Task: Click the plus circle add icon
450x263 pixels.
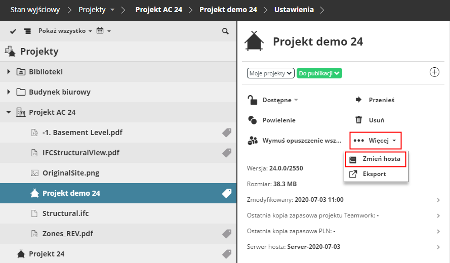Action: tap(434, 72)
